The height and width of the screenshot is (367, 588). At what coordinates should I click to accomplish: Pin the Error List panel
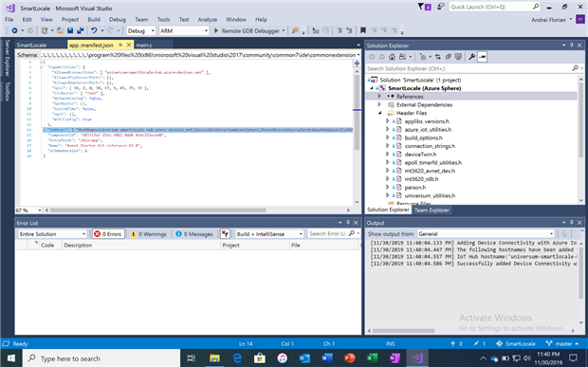(348, 223)
